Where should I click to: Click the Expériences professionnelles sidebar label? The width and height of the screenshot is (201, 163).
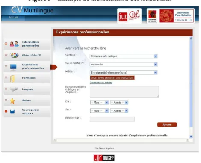coord(33,66)
